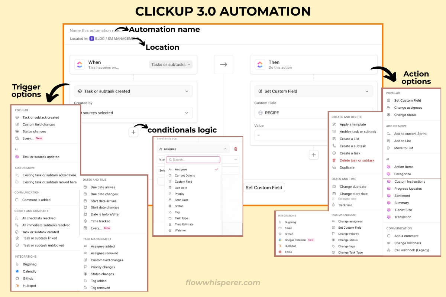
Task: Click the condition Search field
Action: pyautogui.click(x=193, y=160)
